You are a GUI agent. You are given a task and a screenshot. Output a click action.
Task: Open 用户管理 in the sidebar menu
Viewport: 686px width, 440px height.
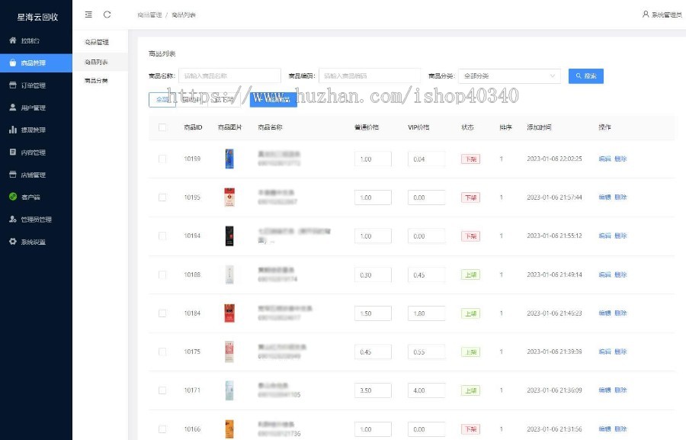(36, 108)
